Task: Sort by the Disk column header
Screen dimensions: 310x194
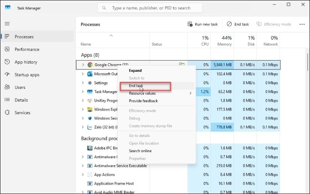Action: tap(245, 40)
